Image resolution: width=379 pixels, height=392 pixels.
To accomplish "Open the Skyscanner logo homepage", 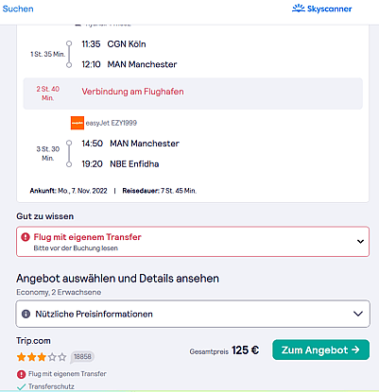I will [x=321, y=9].
